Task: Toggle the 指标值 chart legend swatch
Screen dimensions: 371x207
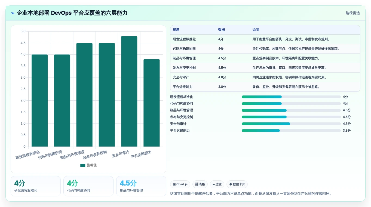Action: click(x=83, y=165)
